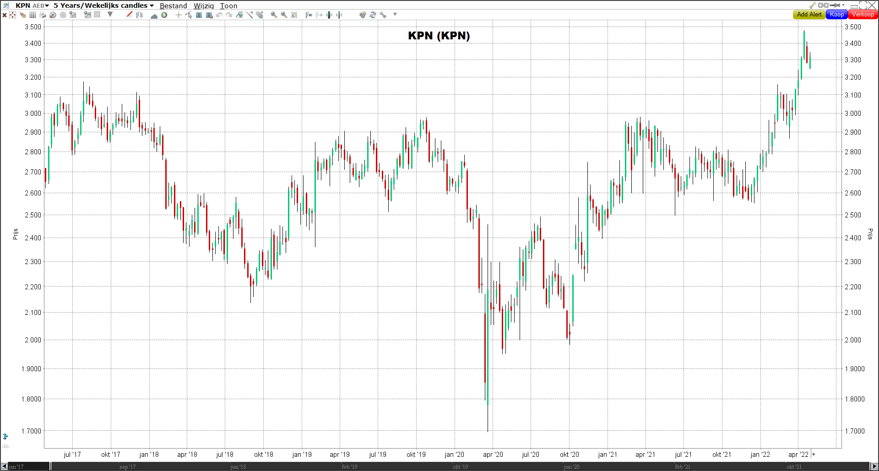
Task: Select the red pencil drawing tool
Action: pyautogui.click(x=129, y=14)
